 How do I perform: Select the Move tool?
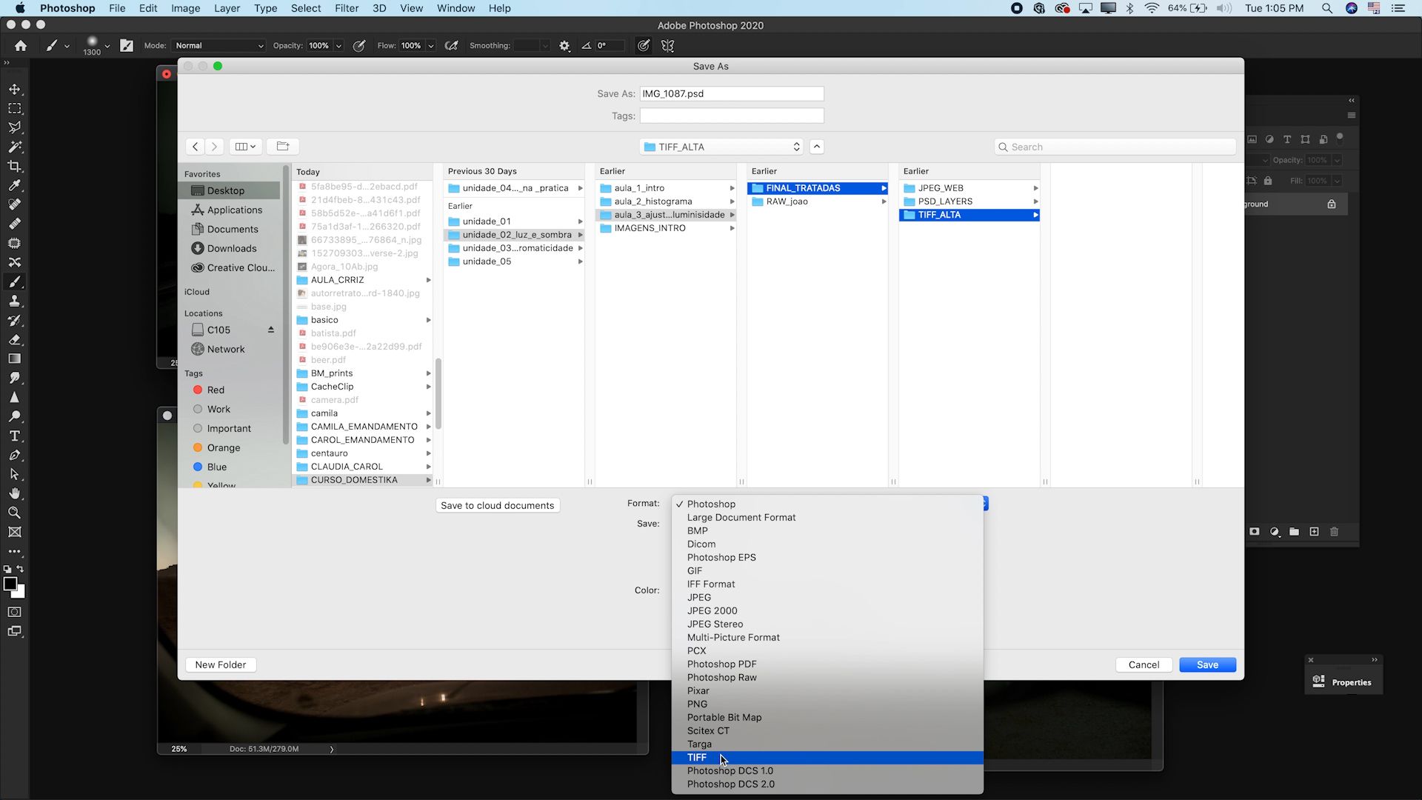(x=15, y=89)
